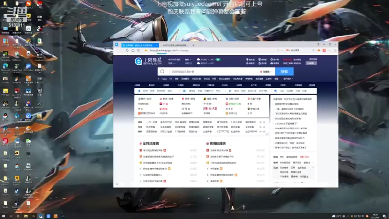Click the game controller icon in toolbar
The image size is (389, 219).
click(319, 50)
